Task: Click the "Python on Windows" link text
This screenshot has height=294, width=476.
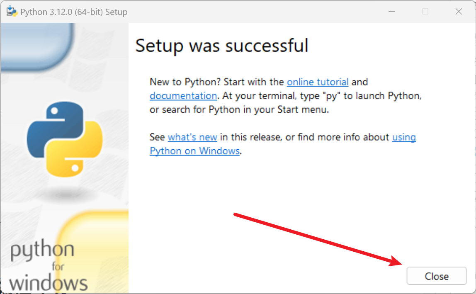Action: [194, 151]
